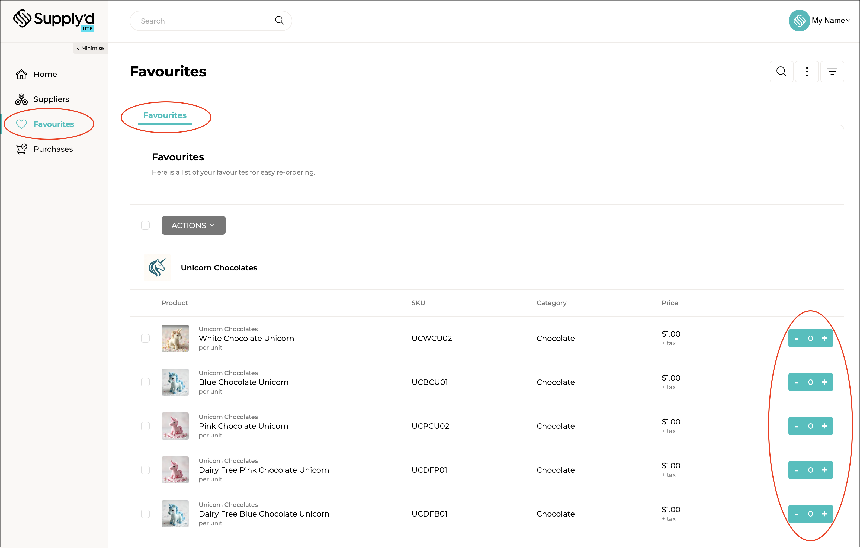The height and width of the screenshot is (548, 860).
Task: Click the filter lines icon
Action: coord(832,72)
